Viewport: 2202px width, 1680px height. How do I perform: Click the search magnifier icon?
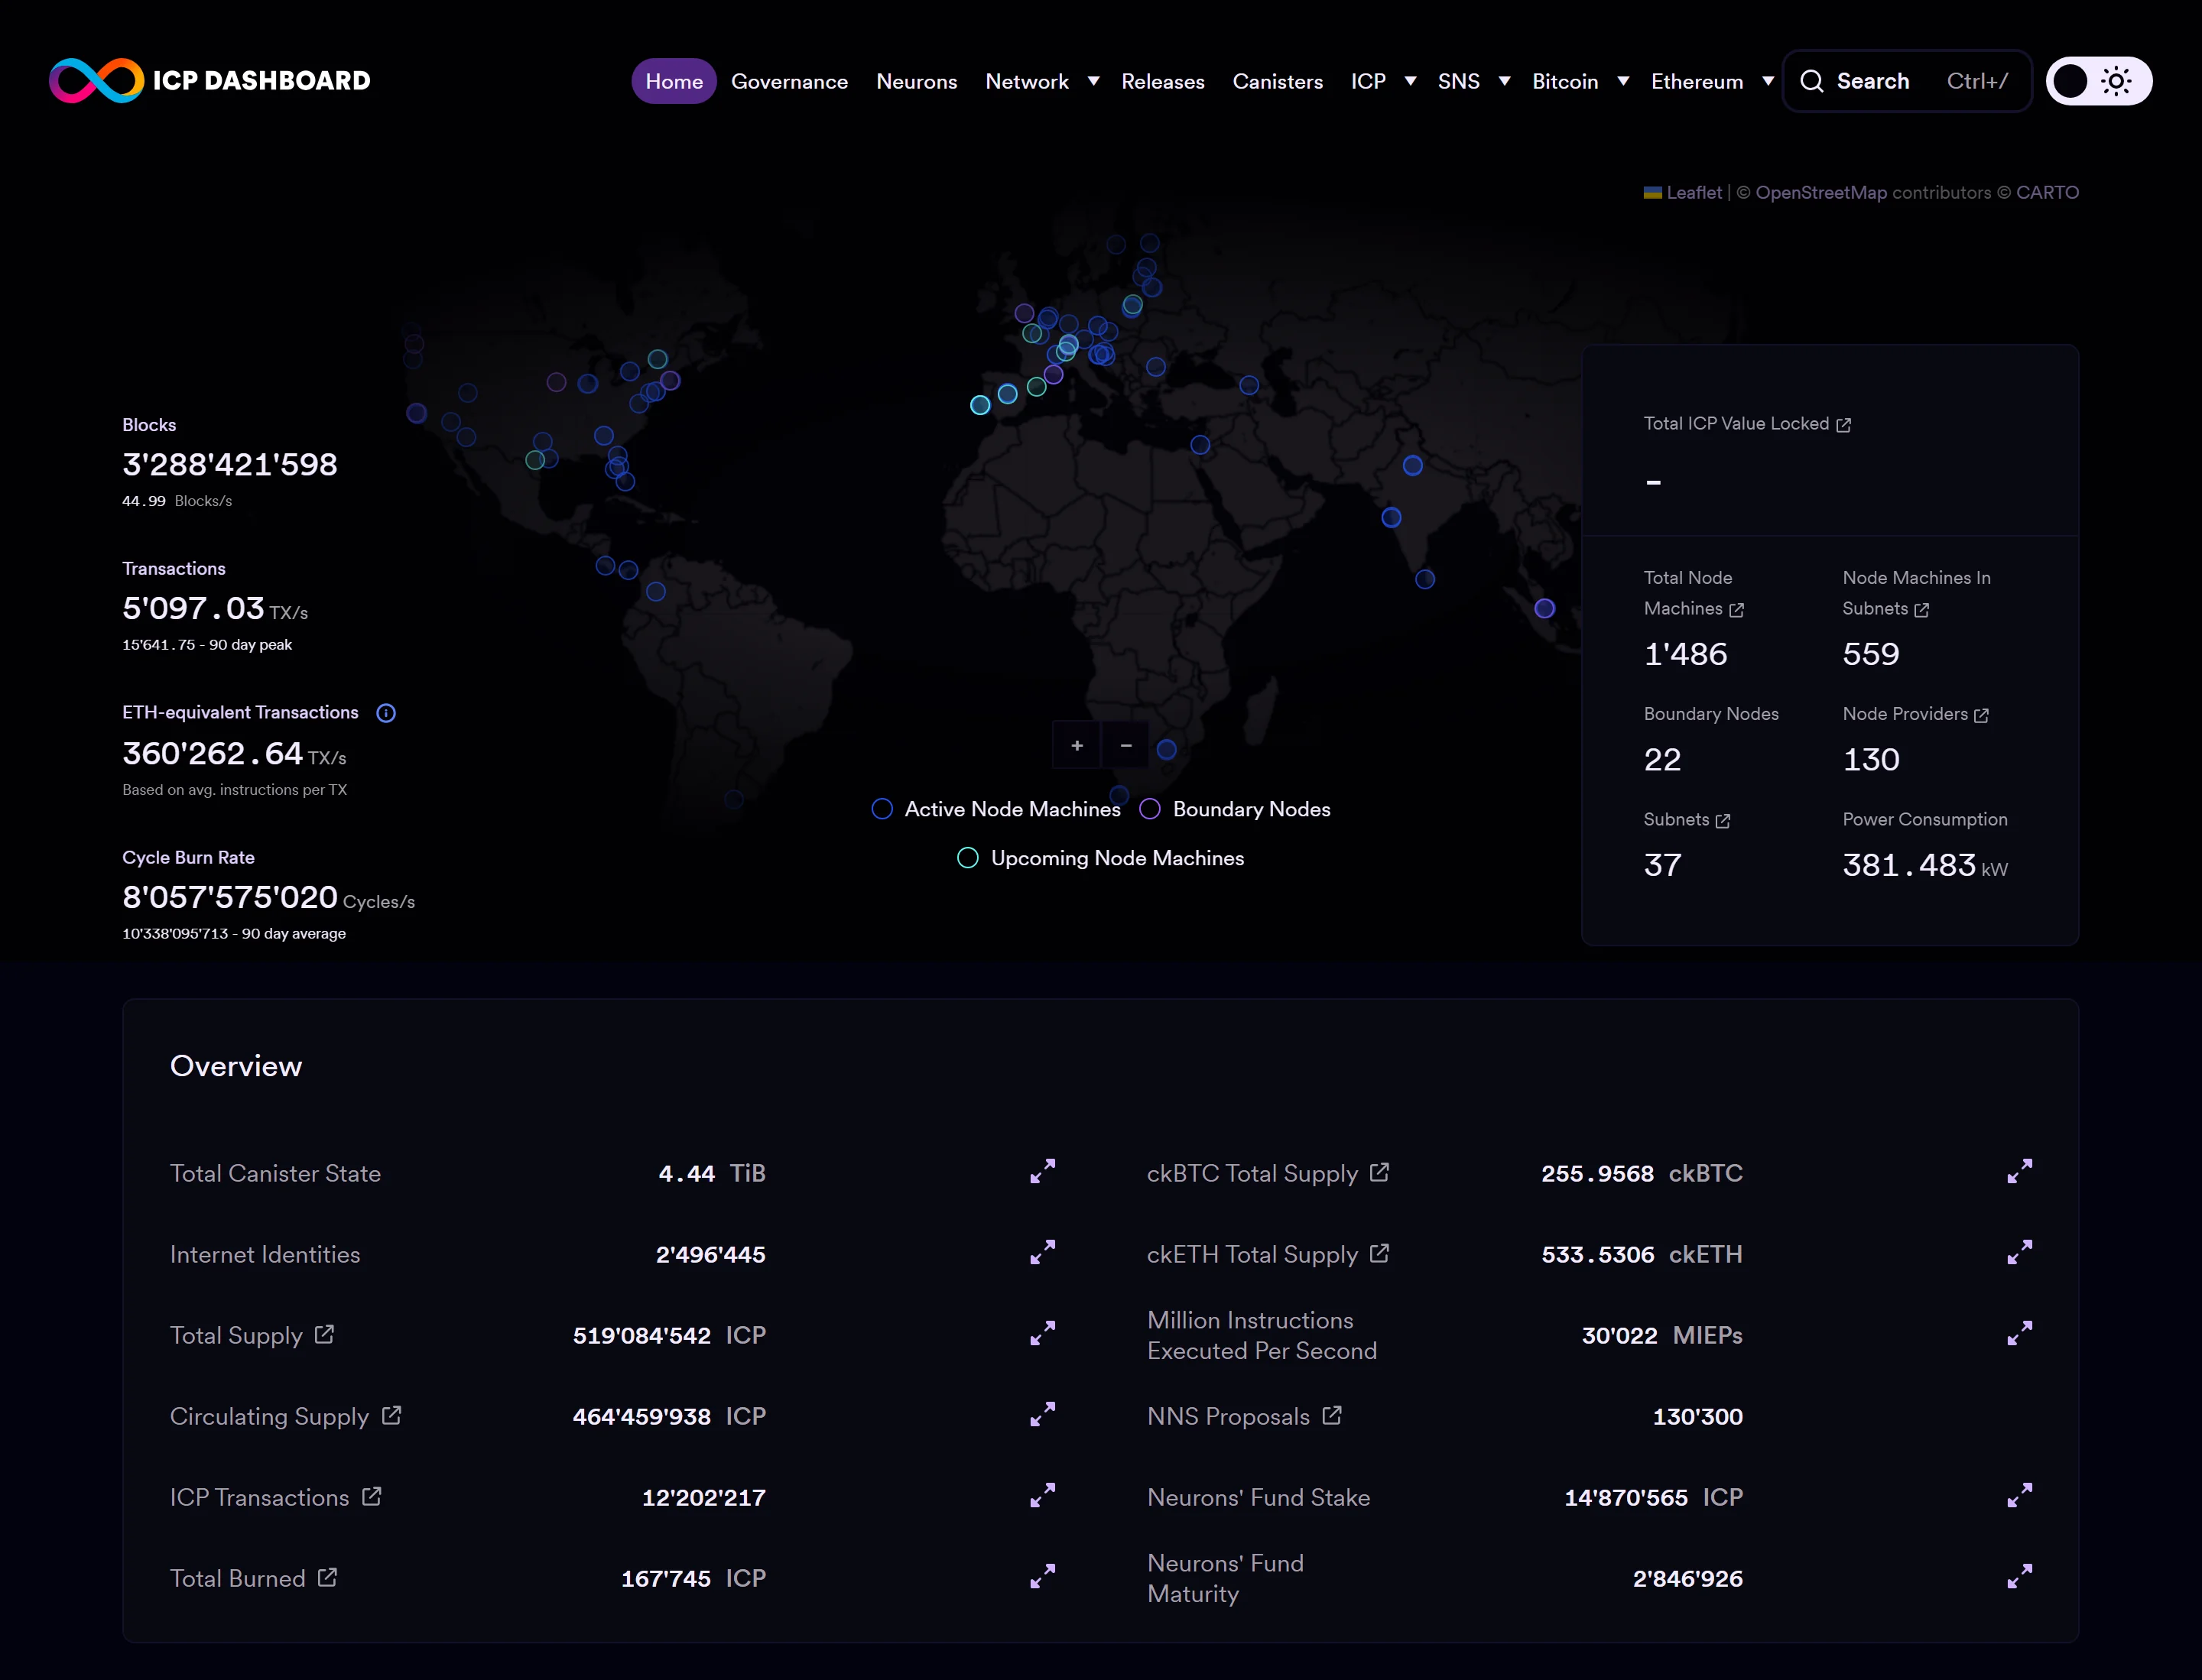[x=1811, y=81]
